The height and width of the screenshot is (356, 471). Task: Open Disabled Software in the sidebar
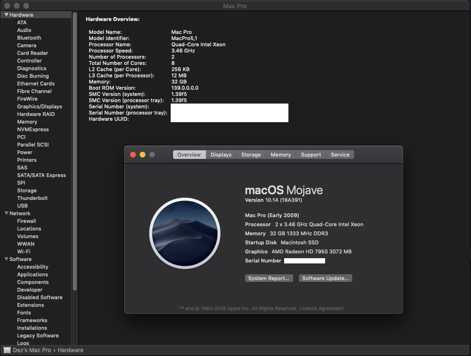click(x=40, y=297)
